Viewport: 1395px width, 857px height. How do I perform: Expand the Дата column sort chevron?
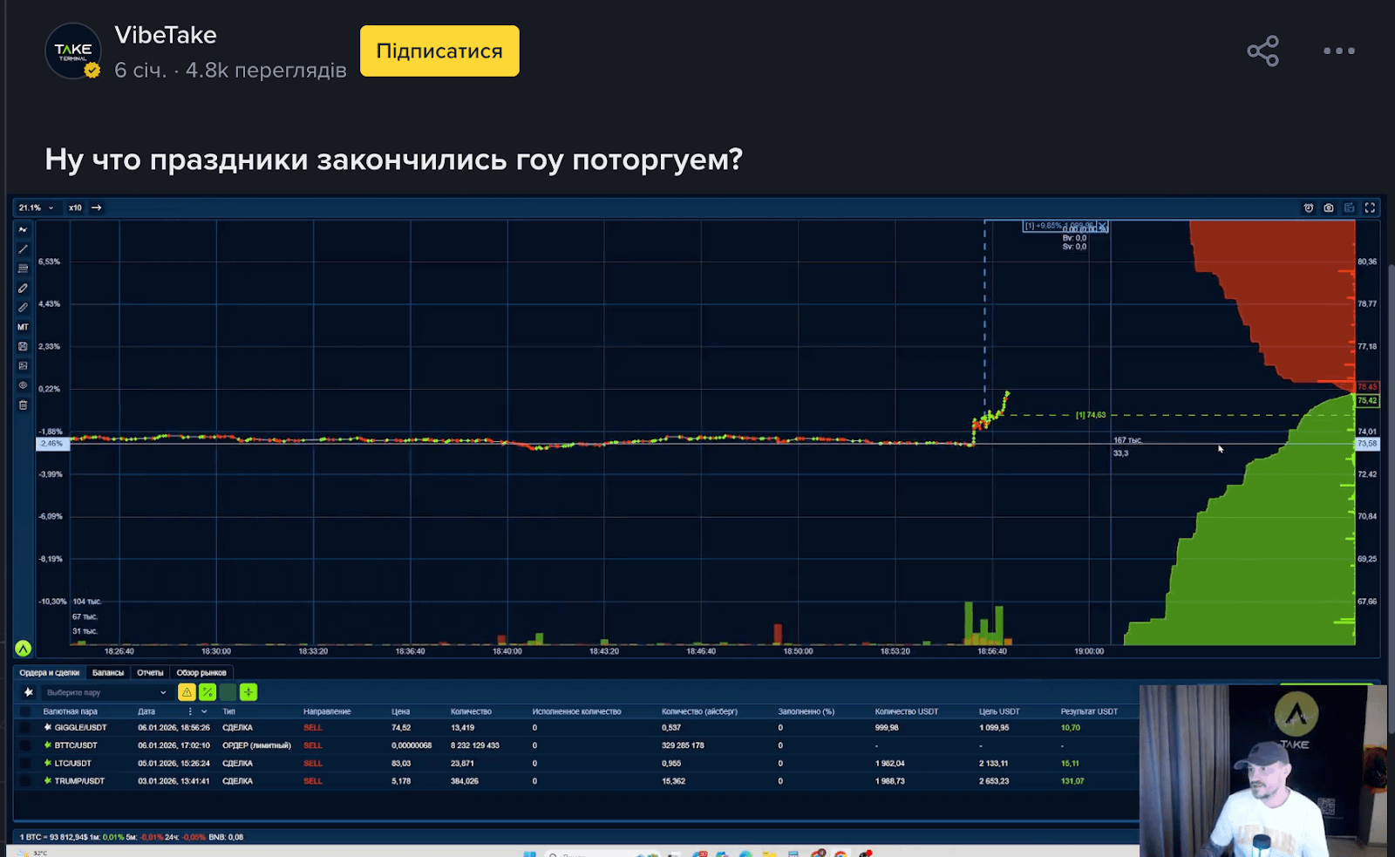click(x=204, y=711)
